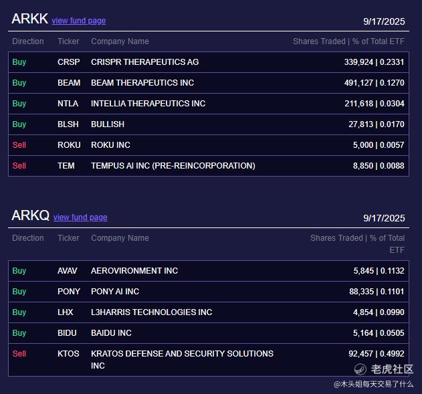Click ARKQ Company Name column header

click(120, 238)
